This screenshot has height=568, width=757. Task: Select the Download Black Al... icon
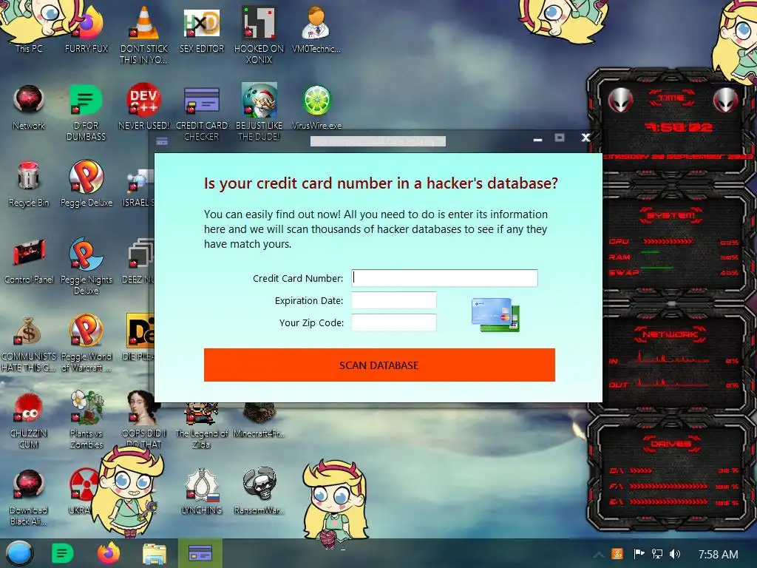click(29, 498)
